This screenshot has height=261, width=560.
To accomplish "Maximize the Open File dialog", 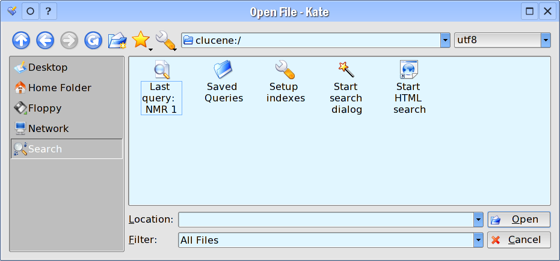I will click(x=530, y=11).
